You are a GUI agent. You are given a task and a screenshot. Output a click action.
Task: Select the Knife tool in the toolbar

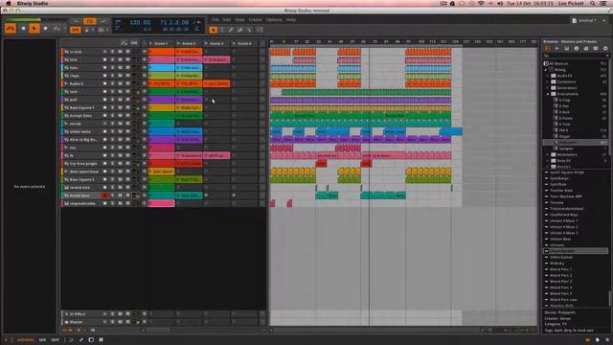pyautogui.click(x=249, y=30)
